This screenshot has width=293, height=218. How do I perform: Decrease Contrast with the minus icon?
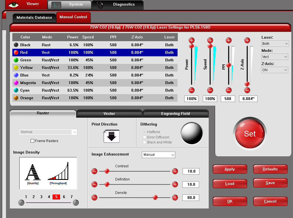coord(94,171)
